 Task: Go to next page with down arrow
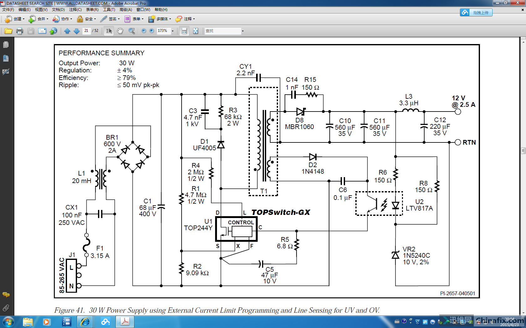(76, 31)
